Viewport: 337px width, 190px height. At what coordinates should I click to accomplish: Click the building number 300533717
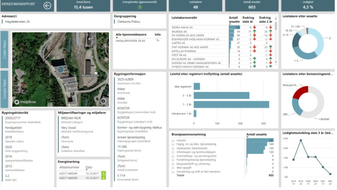[x=13, y=118]
